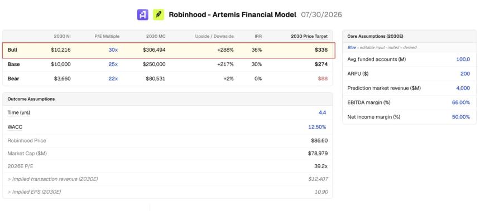Image resolution: width=480 pixels, height=211 pixels.
Task: Select the Bull scenario row label
Action: click(x=12, y=50)
